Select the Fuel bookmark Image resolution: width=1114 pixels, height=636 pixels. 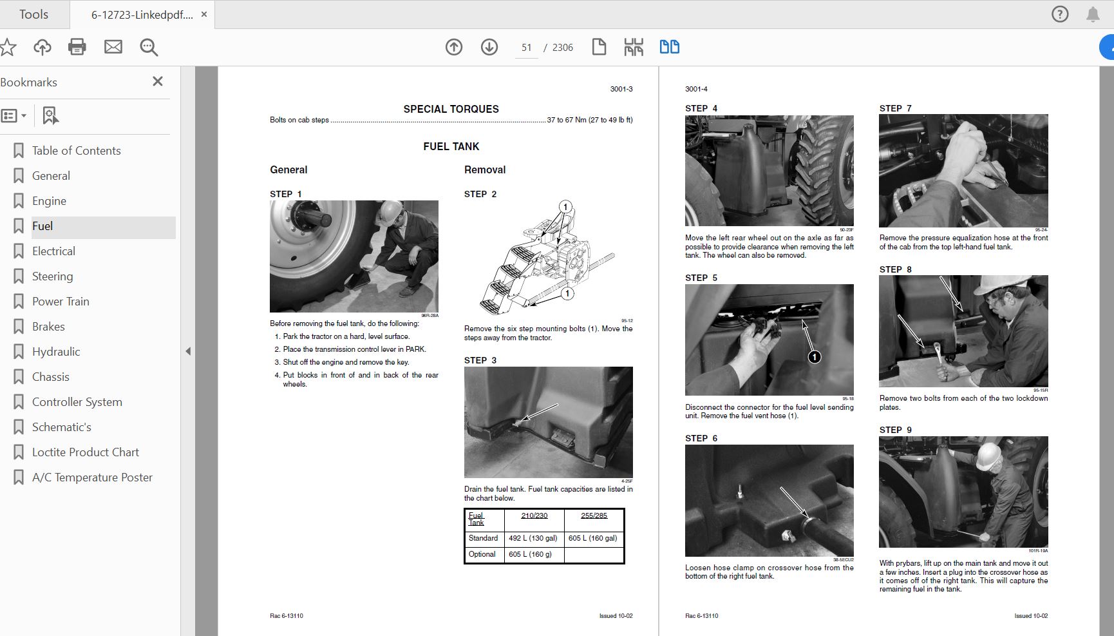42,226
